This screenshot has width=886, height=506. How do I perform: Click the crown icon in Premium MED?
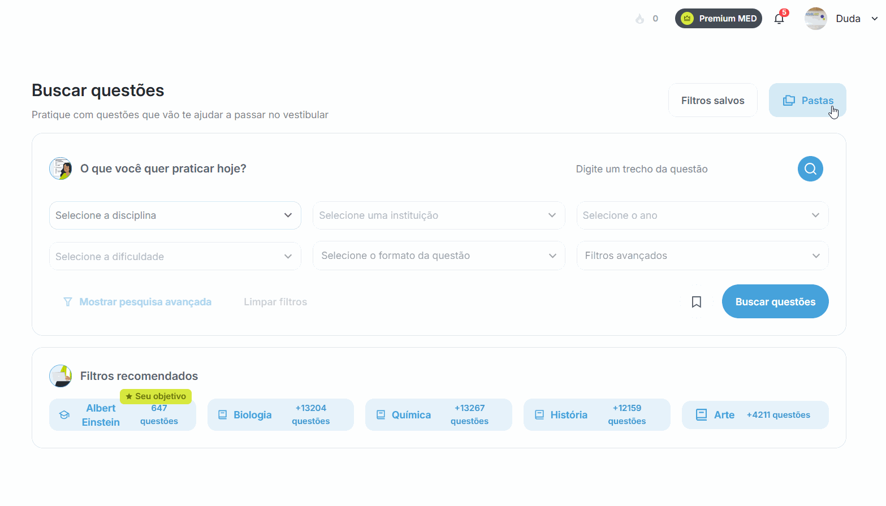687,19
